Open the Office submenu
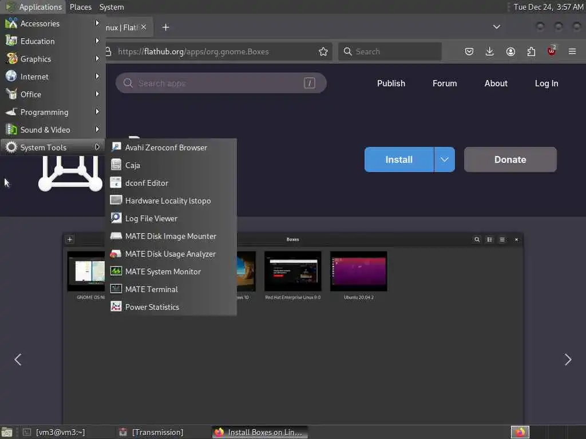Image resolution: width=586 pixels, height=439 pixels. pyautogui.click(x=53, y=94)
